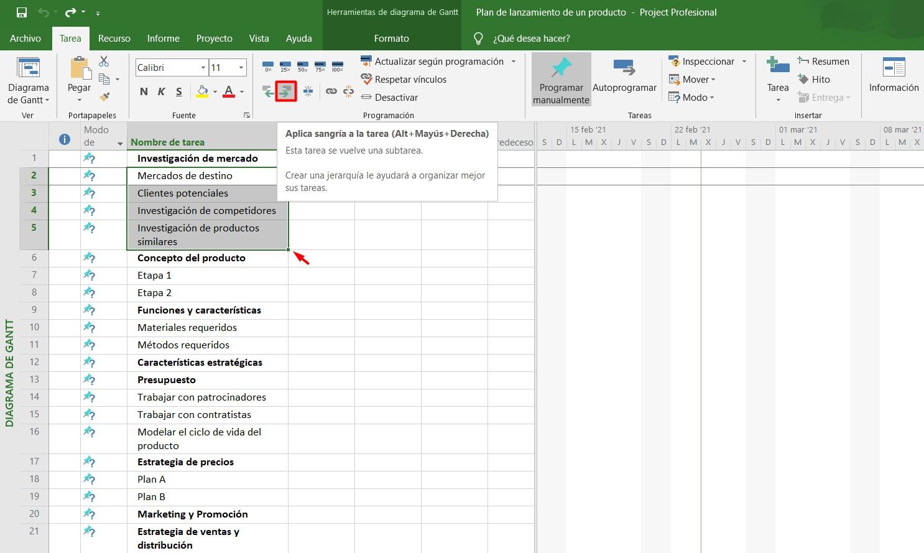The image size is (924, 553).
Task: Click the Información task information icon
Action: (894, 67)
